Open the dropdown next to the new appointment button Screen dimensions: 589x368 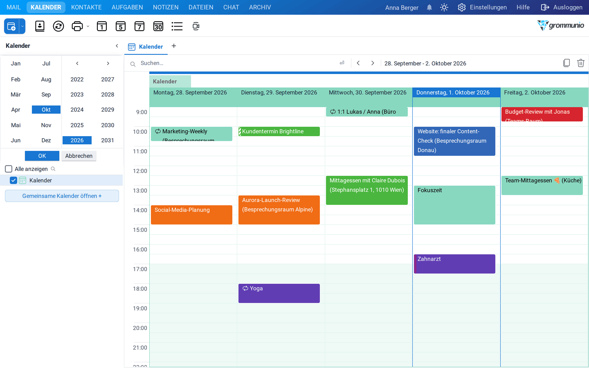pos(22,26)
